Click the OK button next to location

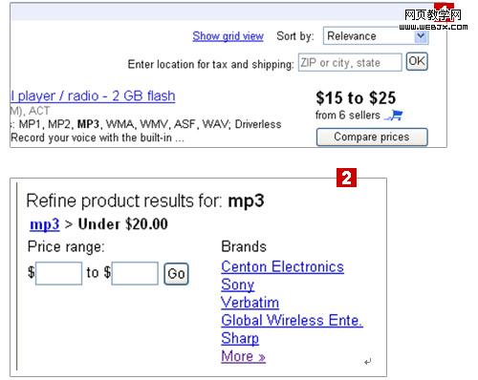pos(417,61)
